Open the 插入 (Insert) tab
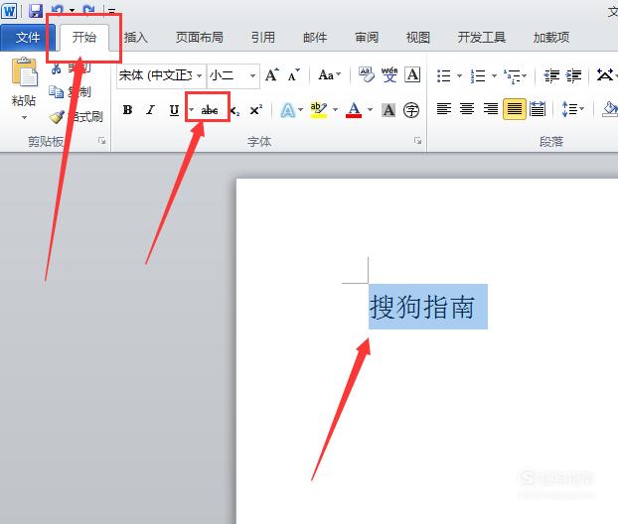The width and height of the screenshot is (618, 524). (x=135, y=38)
